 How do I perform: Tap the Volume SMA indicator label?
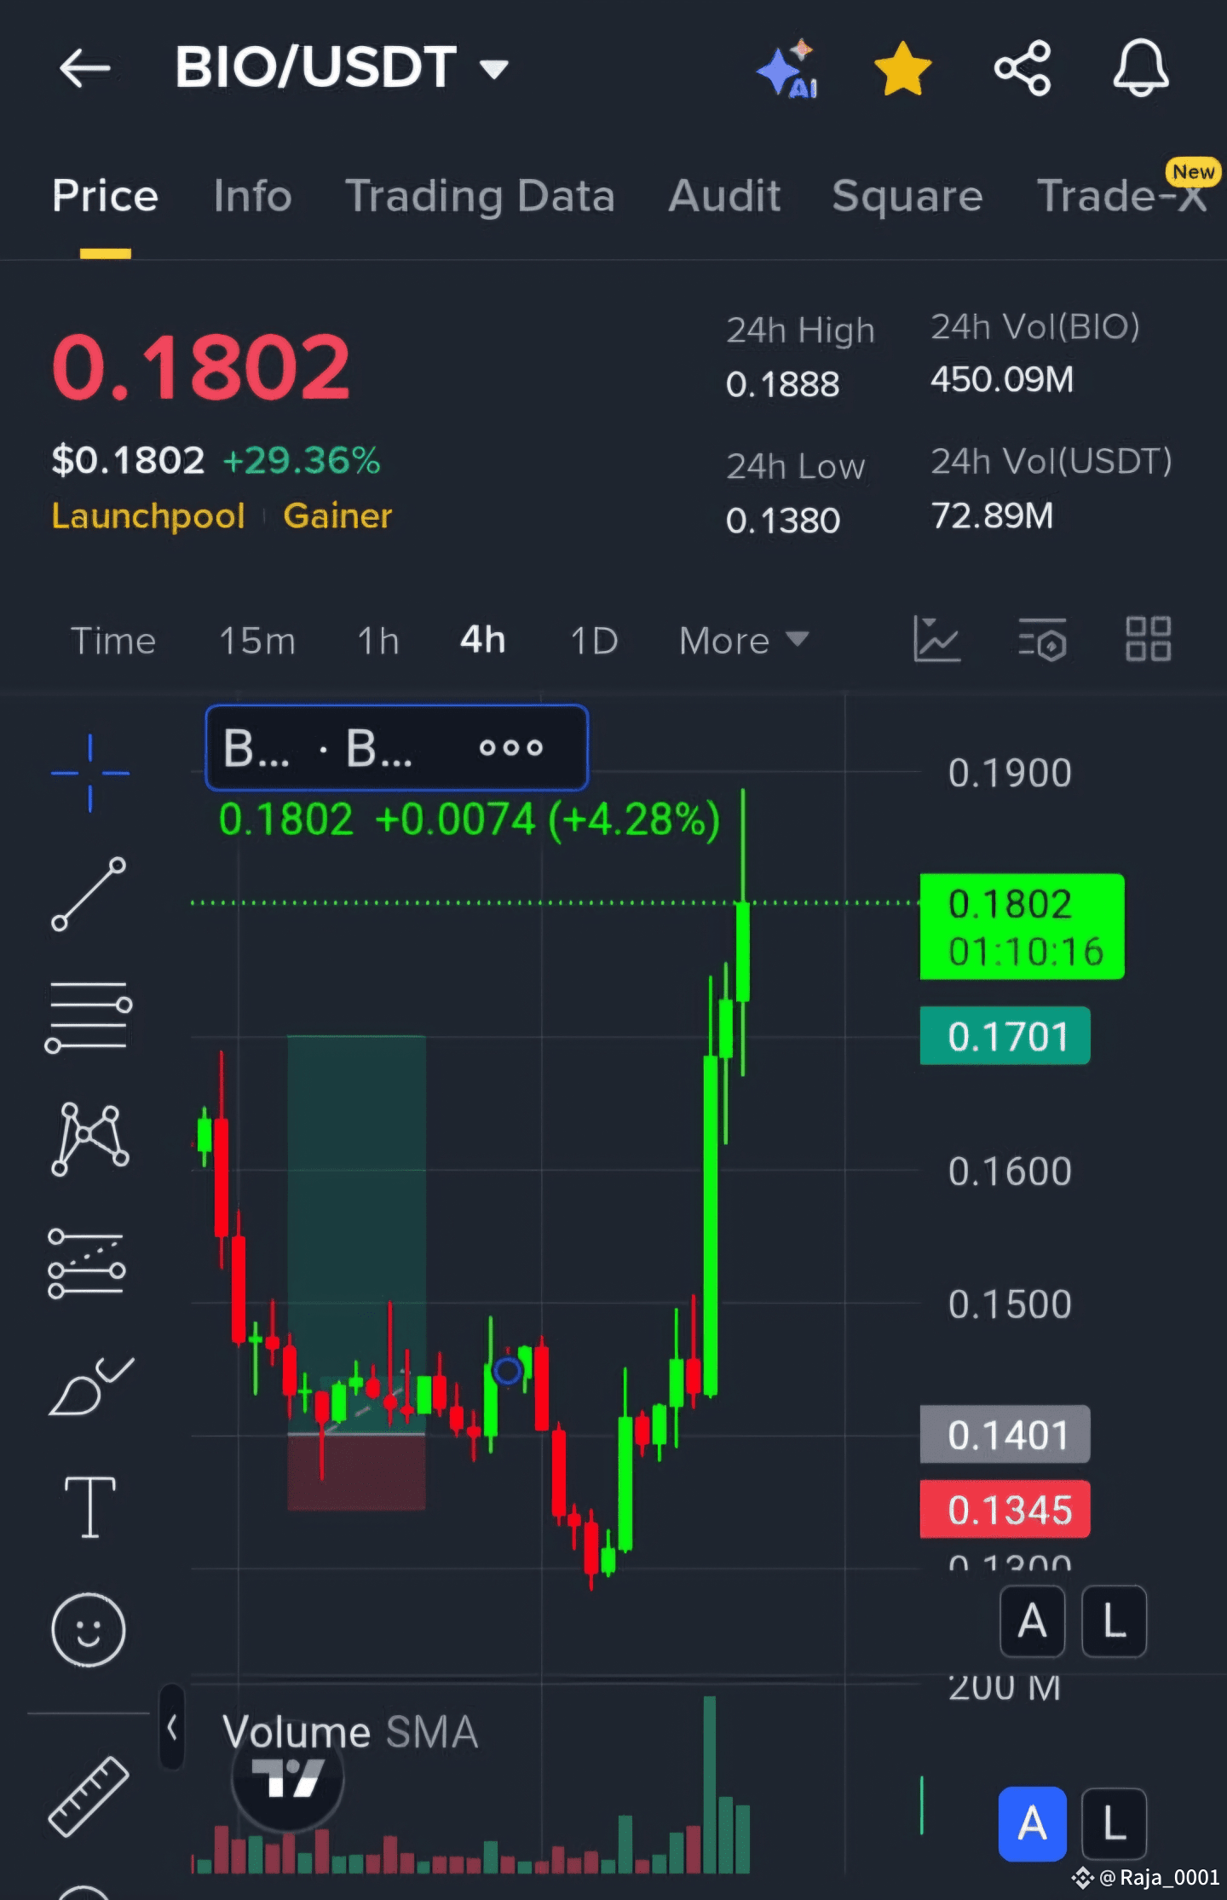(x=349, y=1731)
